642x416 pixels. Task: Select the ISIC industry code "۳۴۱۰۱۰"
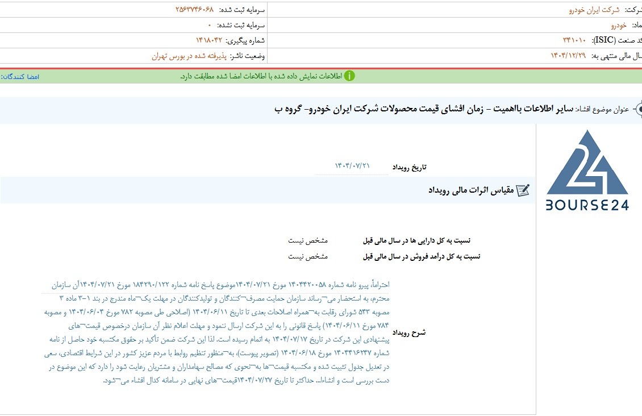pyautogui.click(x=574, y=40)
